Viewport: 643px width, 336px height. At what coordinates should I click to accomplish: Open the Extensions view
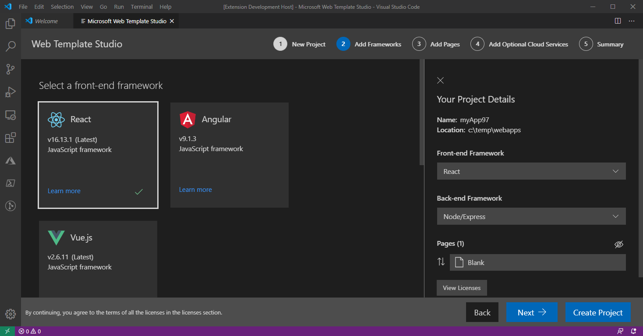(11, 138)
